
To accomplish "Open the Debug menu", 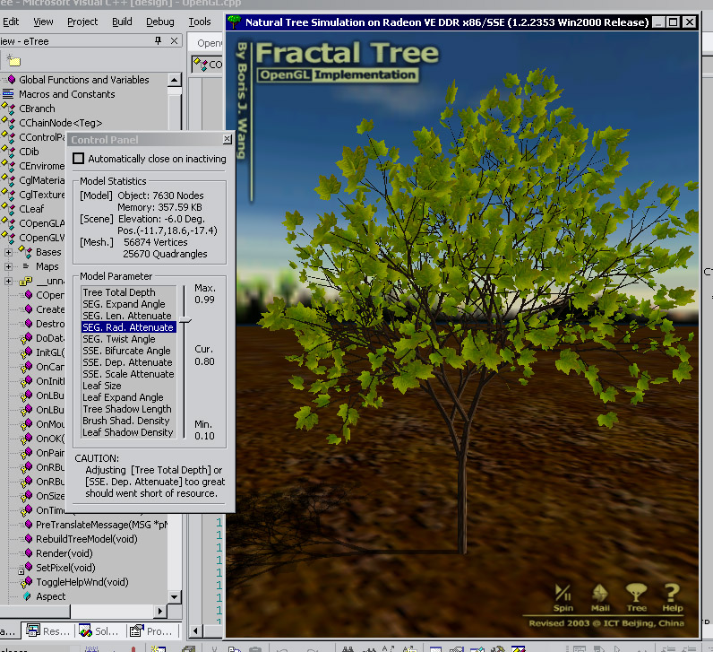I will pos(160,22).
